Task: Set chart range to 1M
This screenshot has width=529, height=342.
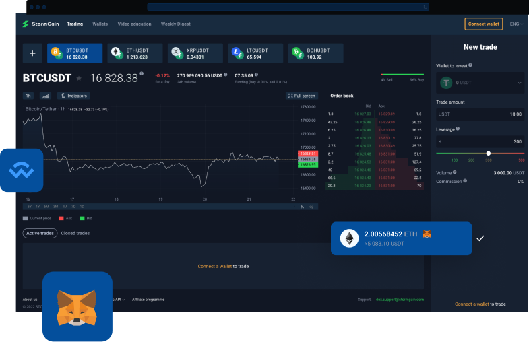Action: pos(65,207)
